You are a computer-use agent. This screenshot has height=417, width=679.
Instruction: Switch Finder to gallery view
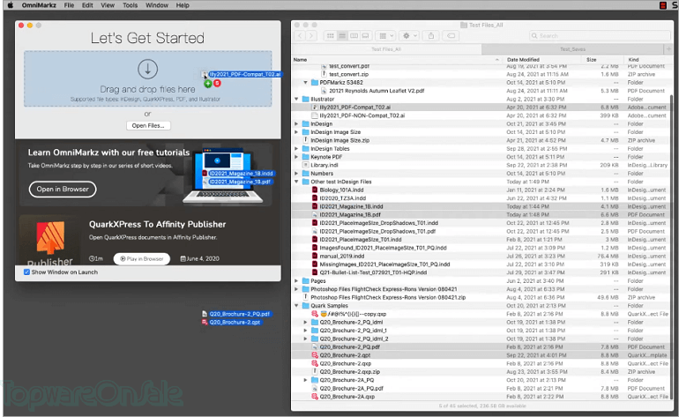[x=365, y=36]
